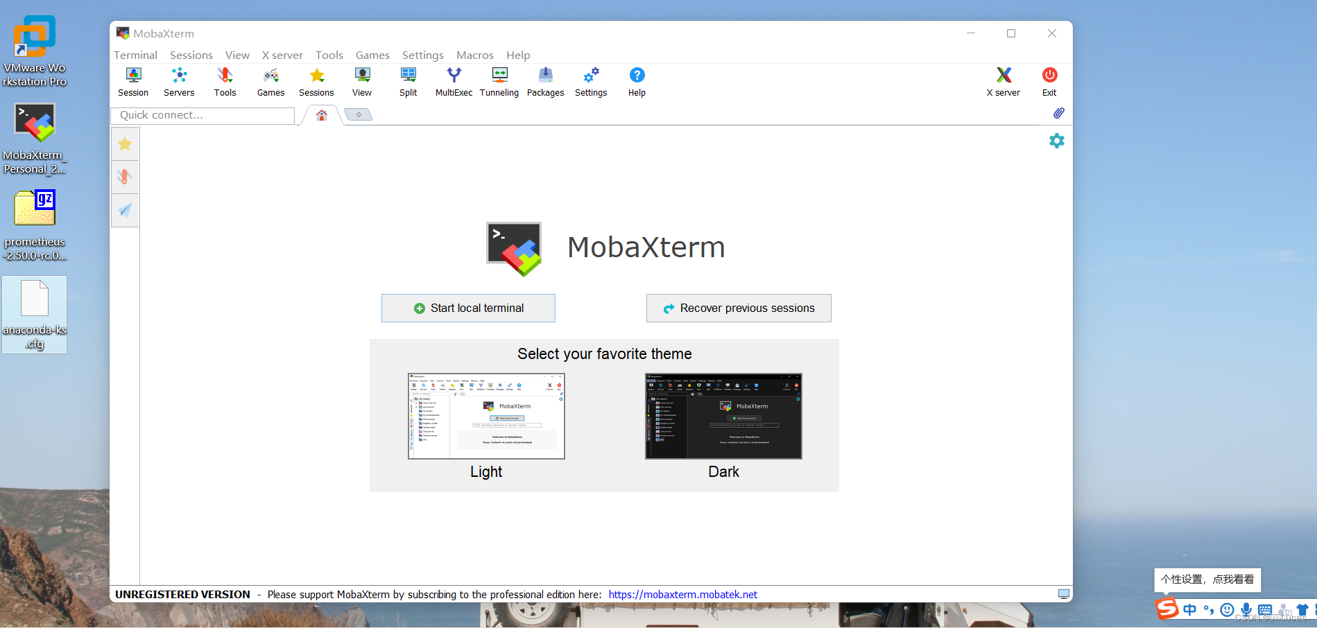Click the Quick connect input field

coord(203,115)
